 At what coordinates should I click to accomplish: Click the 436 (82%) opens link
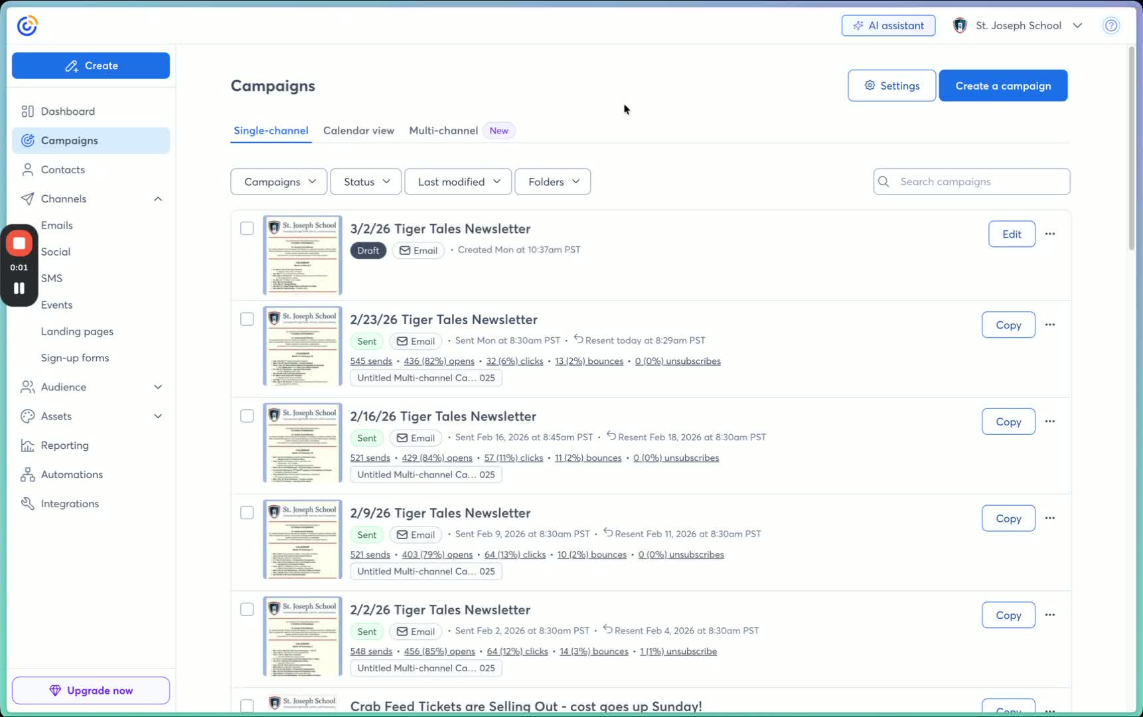tap(439, 361)
